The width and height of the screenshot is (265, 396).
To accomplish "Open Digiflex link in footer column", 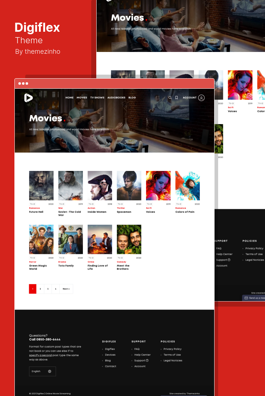I will [x=110, y=349].
